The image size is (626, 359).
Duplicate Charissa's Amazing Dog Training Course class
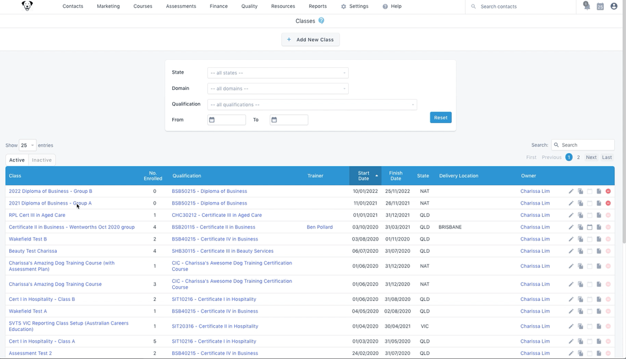click(580, 284)
